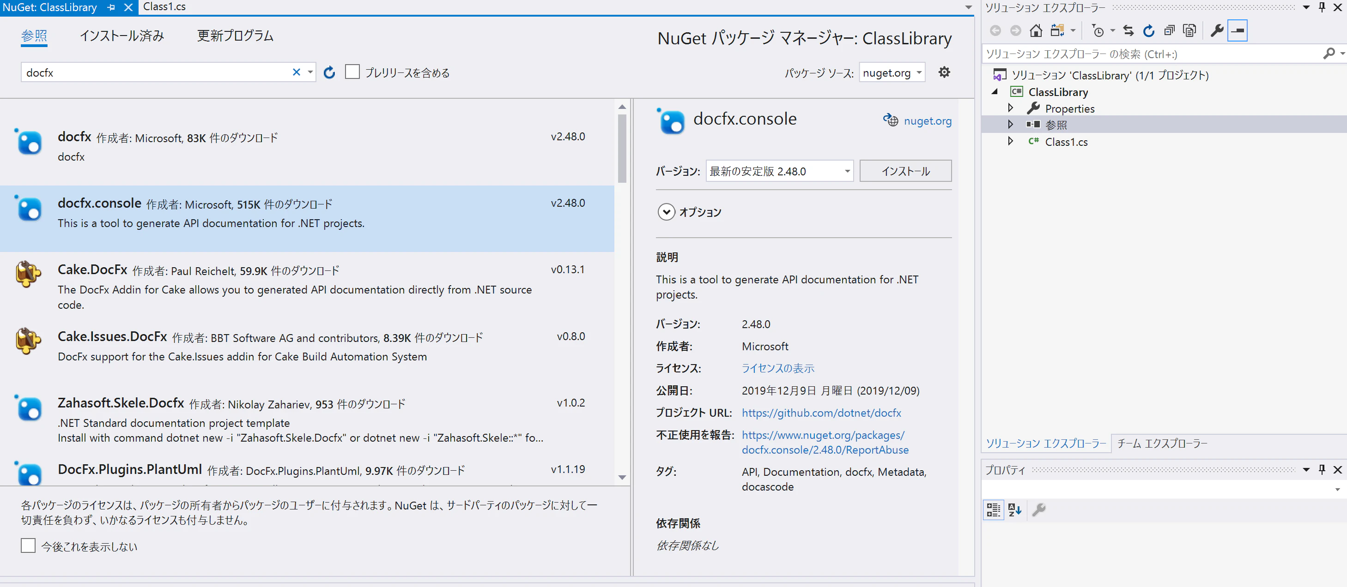The width and height of the screenshot is (1347, 587).
Task: Switch to the チーム エクスプローラー tab
Action: coord(1162,443)
